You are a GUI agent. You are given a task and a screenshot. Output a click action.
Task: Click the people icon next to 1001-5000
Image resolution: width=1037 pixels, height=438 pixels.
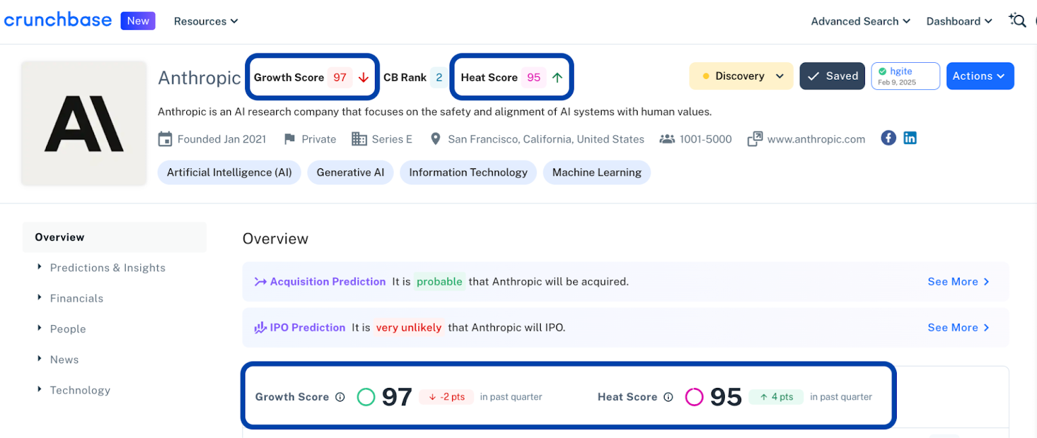[x=667, y=139]
